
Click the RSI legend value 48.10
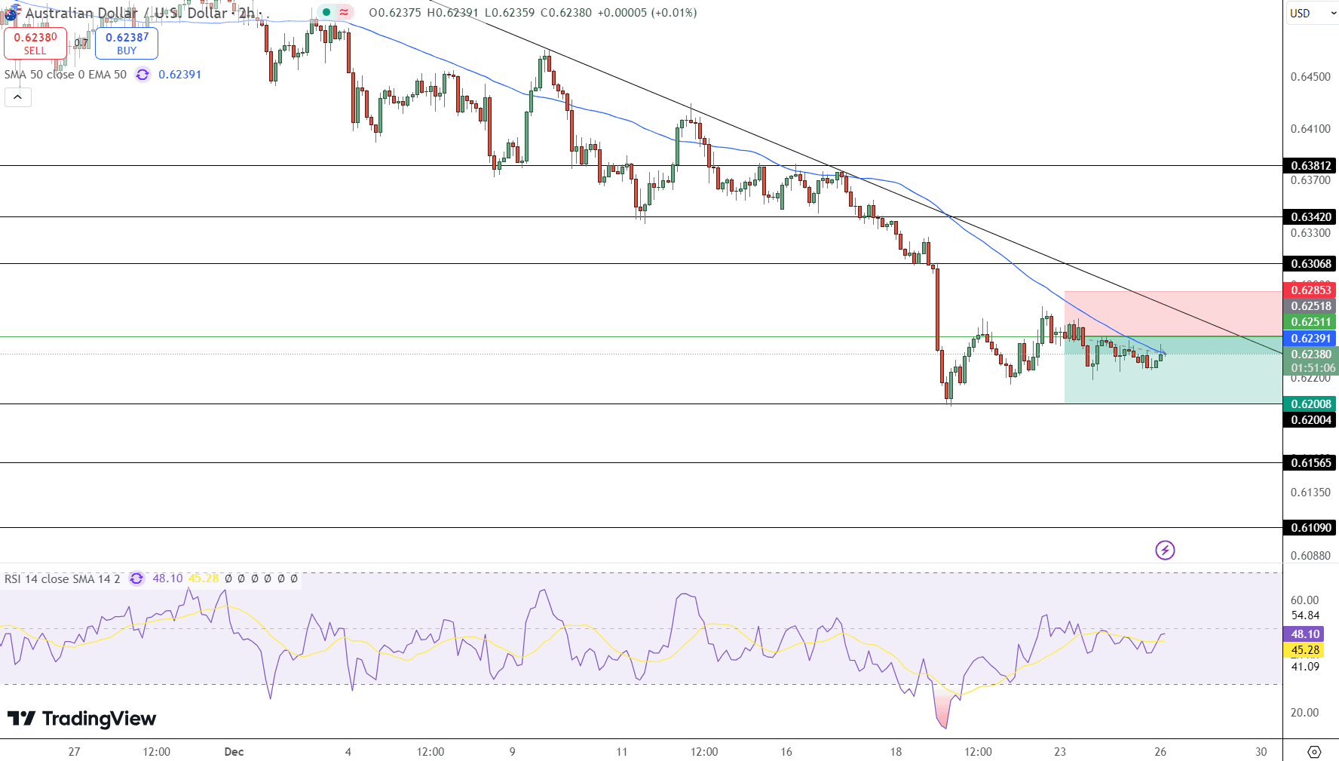pos(167,578)
